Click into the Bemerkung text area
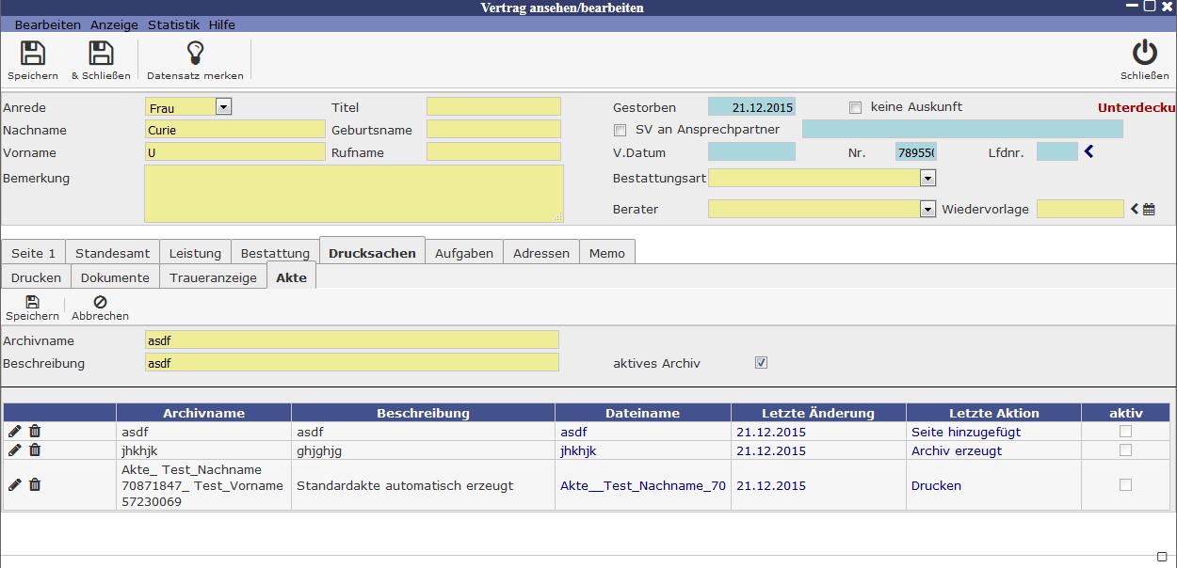Viewport: 1177px width, 568px height. click(353, 194)
